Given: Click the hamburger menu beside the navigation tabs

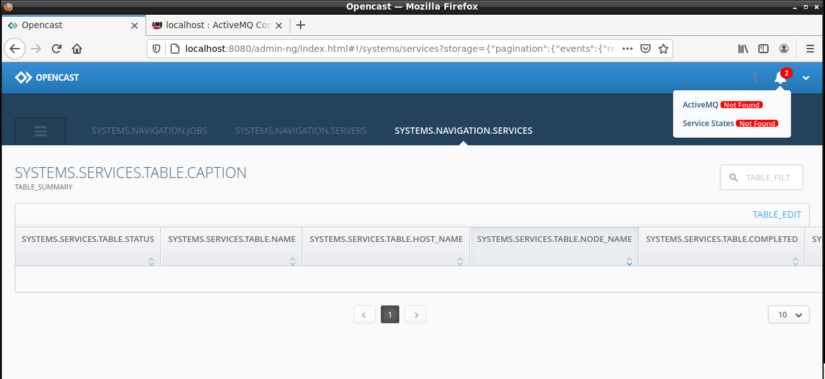Looking at the screenshot, I should pyautogui.click(x=40, y=131).
